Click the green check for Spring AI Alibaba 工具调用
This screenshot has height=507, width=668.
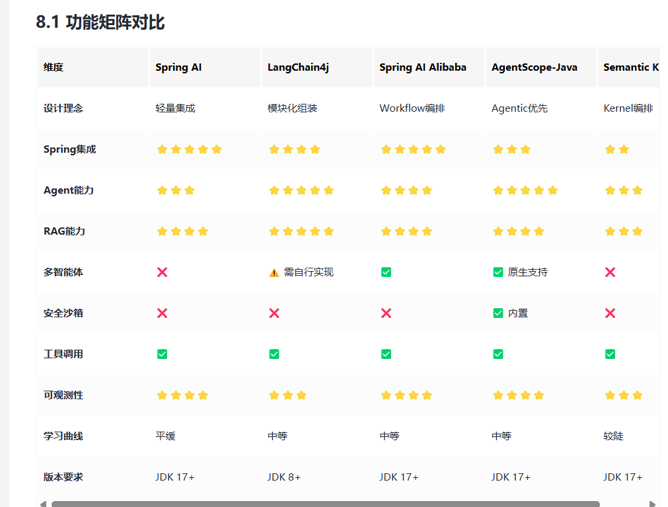387,354
